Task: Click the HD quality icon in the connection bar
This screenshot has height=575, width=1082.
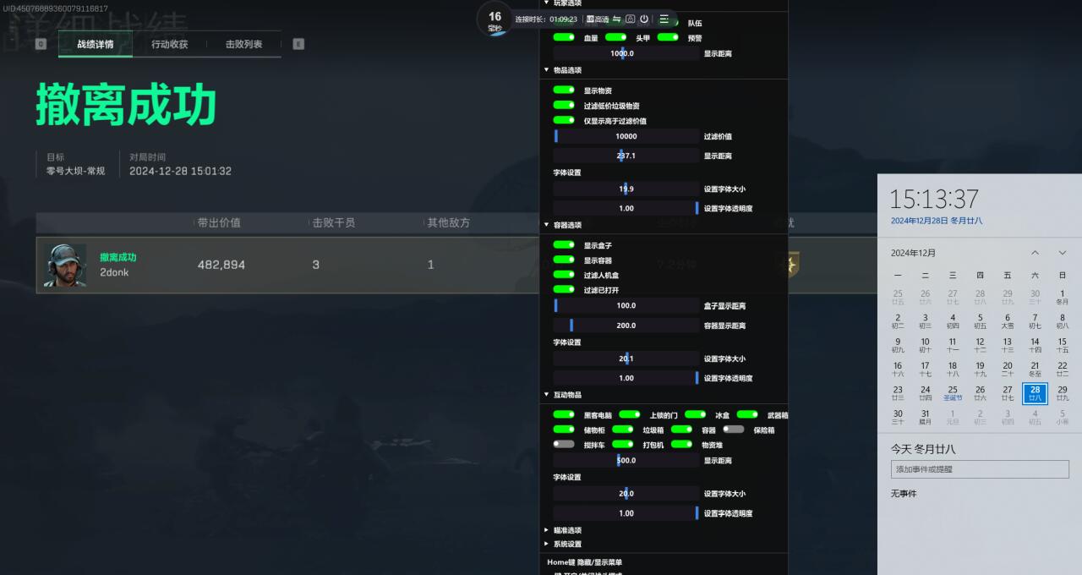Action: point(598,19)
